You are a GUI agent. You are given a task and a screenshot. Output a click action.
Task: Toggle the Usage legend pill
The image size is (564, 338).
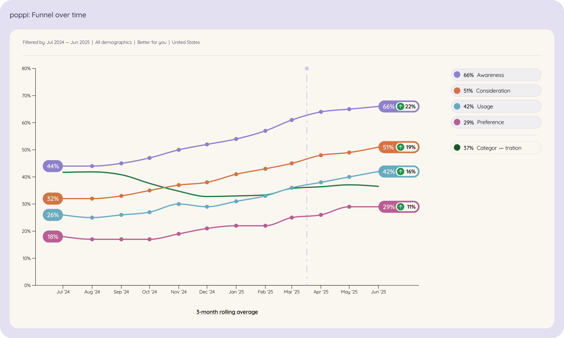click(496, 107)
